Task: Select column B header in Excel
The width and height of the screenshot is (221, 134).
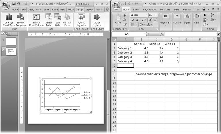Action: [141, 40]
